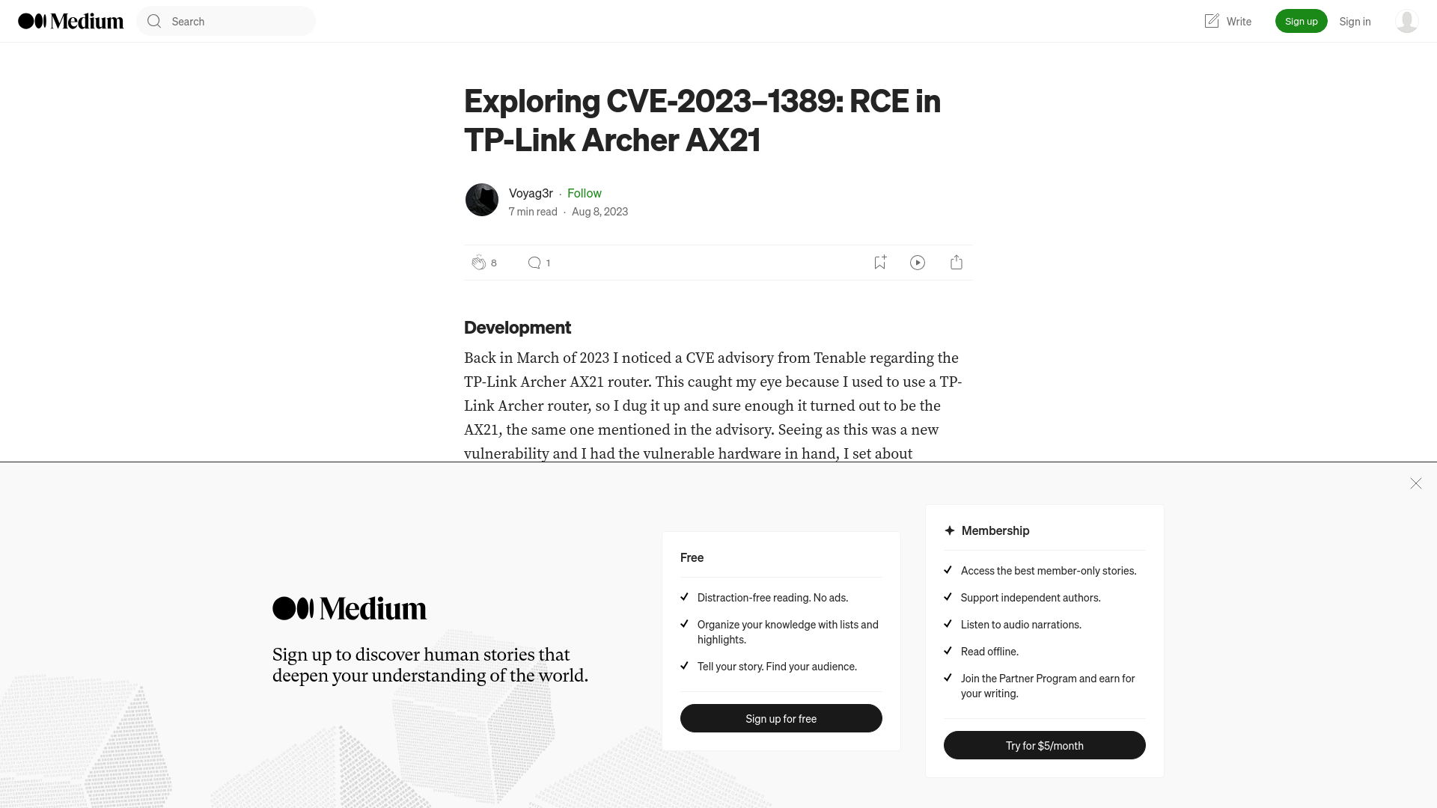Viewport: 1437px width, 808px height.
Task: Close the membership signup modal
Action: (x=1415, y=483)
